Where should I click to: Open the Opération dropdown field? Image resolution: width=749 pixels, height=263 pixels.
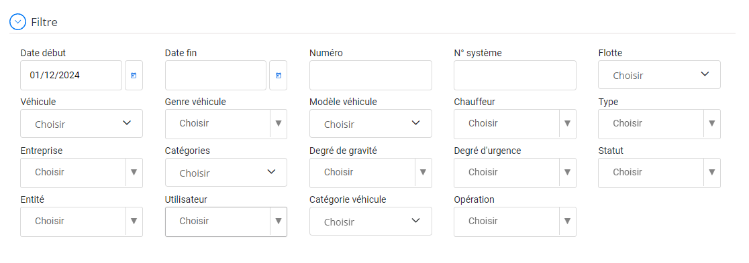click(515, 222)
